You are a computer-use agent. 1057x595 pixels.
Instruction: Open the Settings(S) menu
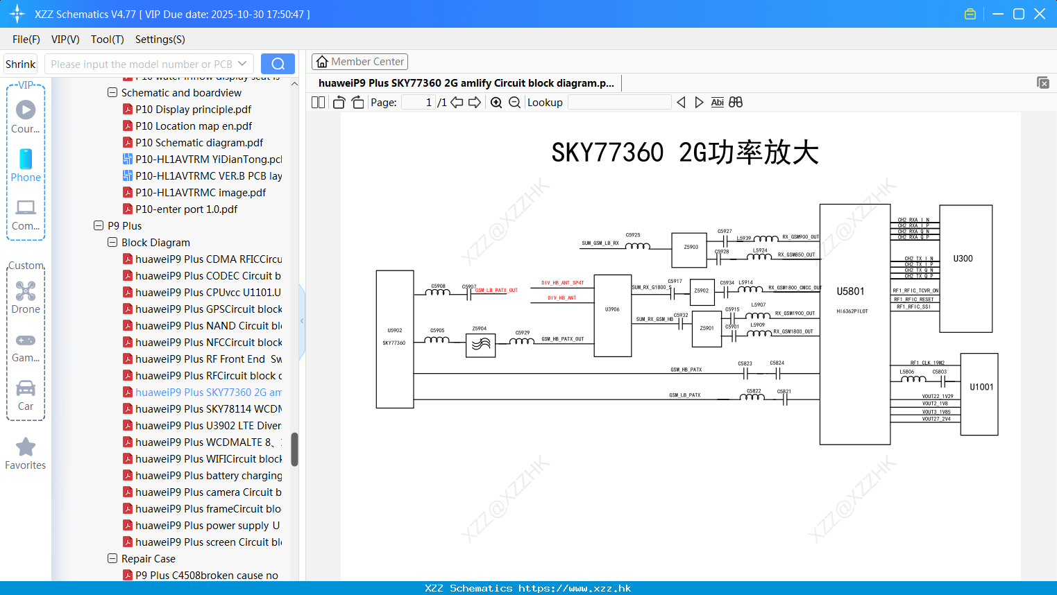pyautogui.click(x=160, y=40)
